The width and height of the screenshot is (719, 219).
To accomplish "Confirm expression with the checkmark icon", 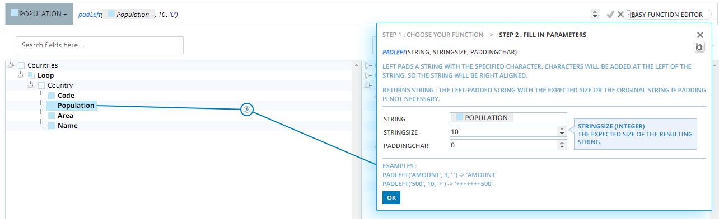I will [x=610, y=15].
